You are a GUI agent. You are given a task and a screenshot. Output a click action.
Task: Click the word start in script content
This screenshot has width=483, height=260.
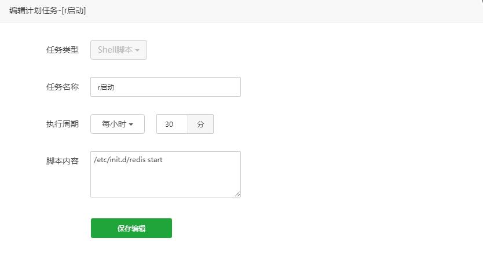coord(155,160)
